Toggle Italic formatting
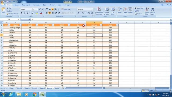Viewport: 172px width, 97px height. (x=24, y=13)
